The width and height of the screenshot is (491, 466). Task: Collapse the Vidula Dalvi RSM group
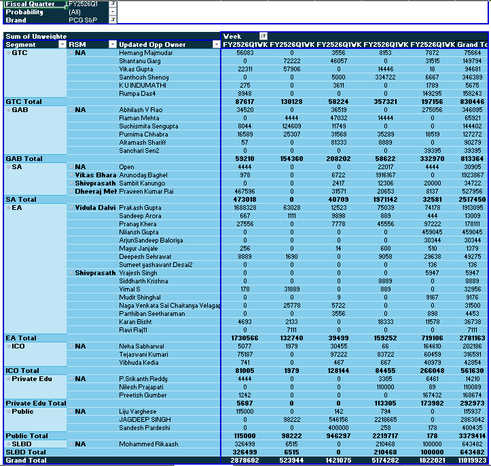click(x=72, y=207)
